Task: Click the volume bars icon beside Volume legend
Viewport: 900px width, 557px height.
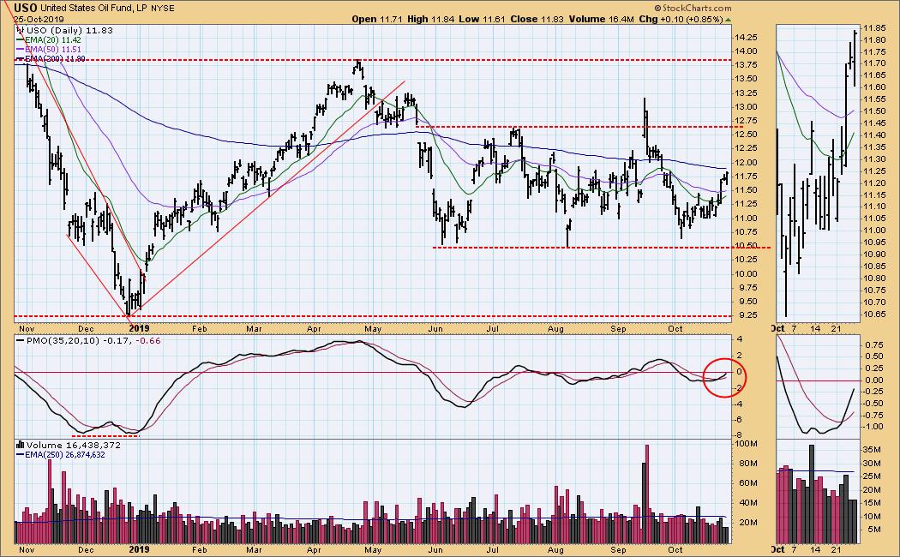Action: coord(21,445)
